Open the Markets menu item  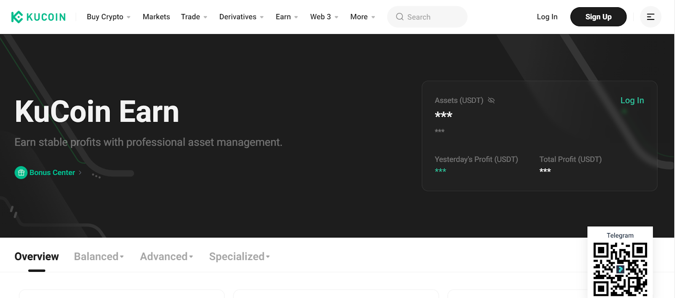click(x=156, y=17)
